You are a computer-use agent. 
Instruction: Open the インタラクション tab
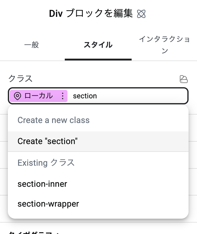tap(164, 45)
